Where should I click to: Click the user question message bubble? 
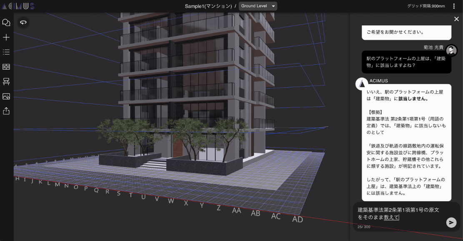406,62
